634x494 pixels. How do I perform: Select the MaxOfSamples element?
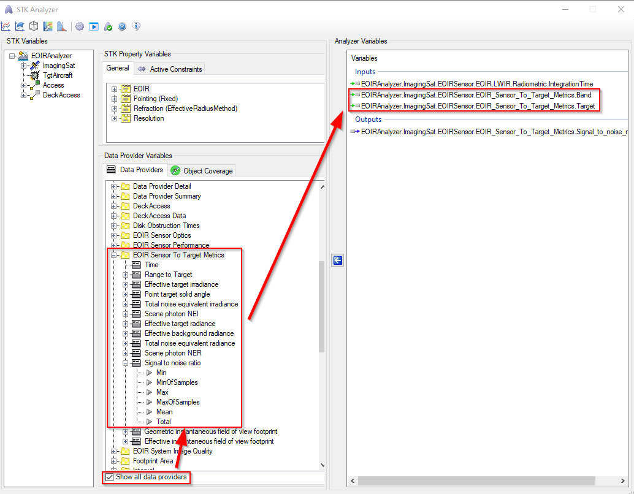point(178,402)
